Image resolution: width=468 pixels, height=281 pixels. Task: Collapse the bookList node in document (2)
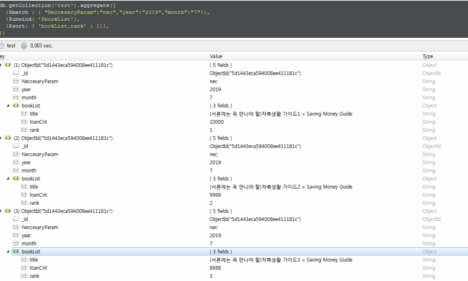(8, 179)
